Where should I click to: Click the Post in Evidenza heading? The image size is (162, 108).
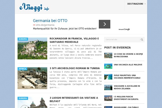point(117,48)
